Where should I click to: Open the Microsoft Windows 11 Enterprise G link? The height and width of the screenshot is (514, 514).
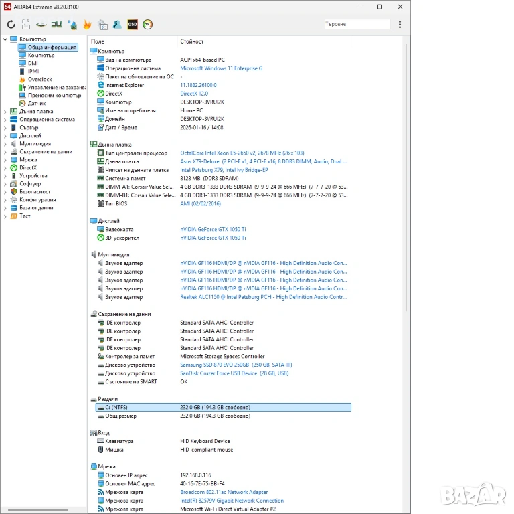click(x=221, y=68)
